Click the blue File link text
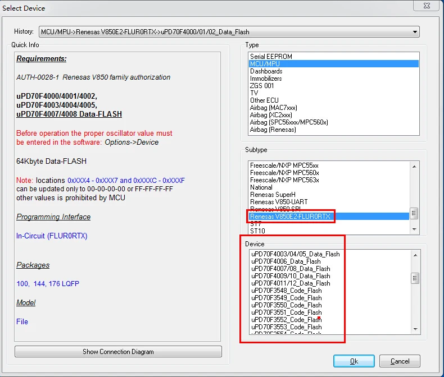The width and height of the screenshot is (444, 377). click(22, 321)
